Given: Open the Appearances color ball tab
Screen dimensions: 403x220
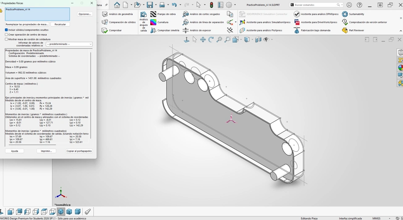Looking at the screenshot, I should pyautogui.click(x=400, y=68).
